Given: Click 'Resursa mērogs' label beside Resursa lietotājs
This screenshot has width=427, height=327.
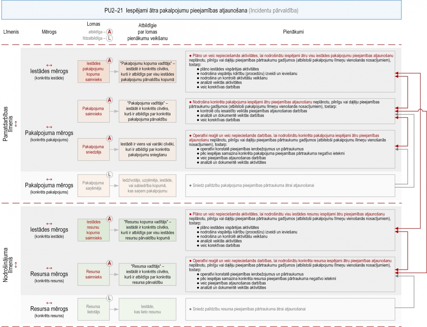Looking at the screenshot, I should click(49, 309).
